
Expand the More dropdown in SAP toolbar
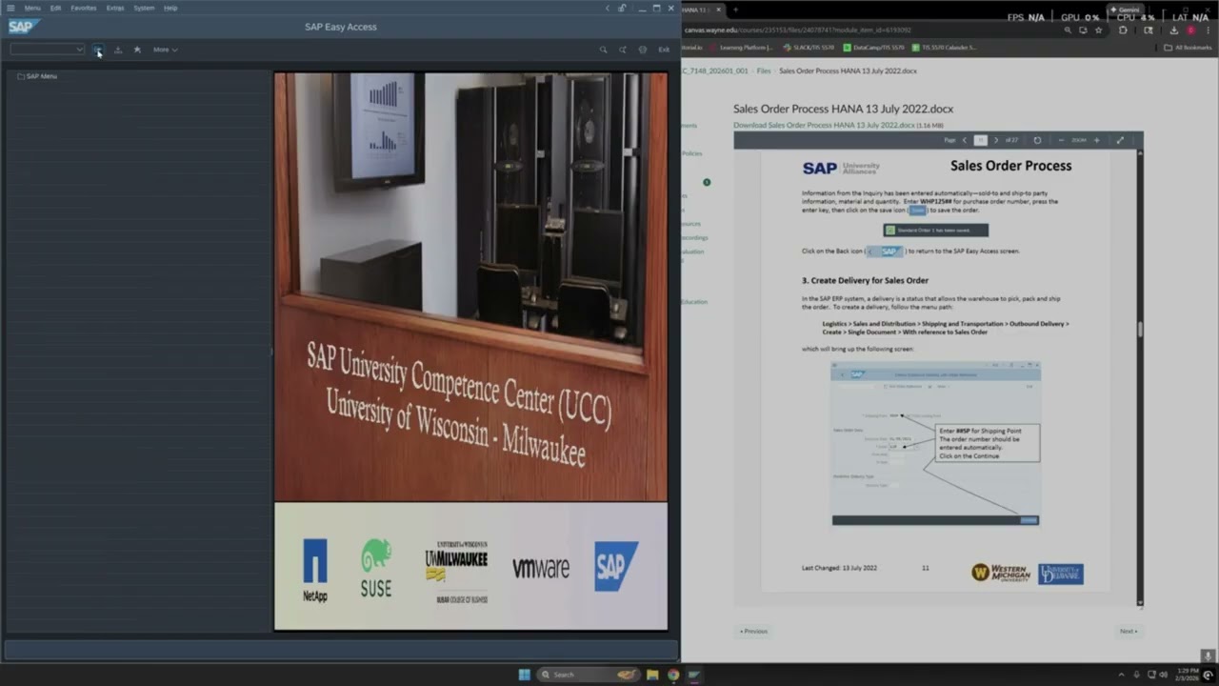(165, 50)
